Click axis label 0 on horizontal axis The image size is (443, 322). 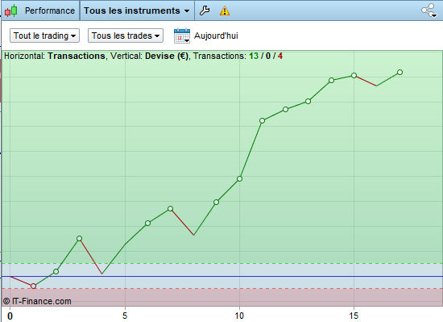point(10,316)
